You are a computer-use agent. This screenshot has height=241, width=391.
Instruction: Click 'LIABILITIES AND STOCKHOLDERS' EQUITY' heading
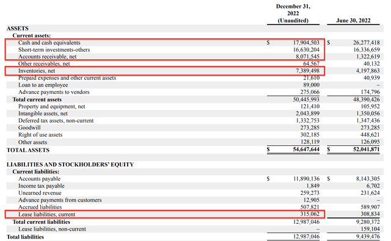70,165
